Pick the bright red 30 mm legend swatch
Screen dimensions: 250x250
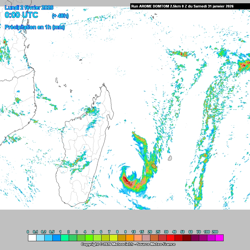pos(171,238)
